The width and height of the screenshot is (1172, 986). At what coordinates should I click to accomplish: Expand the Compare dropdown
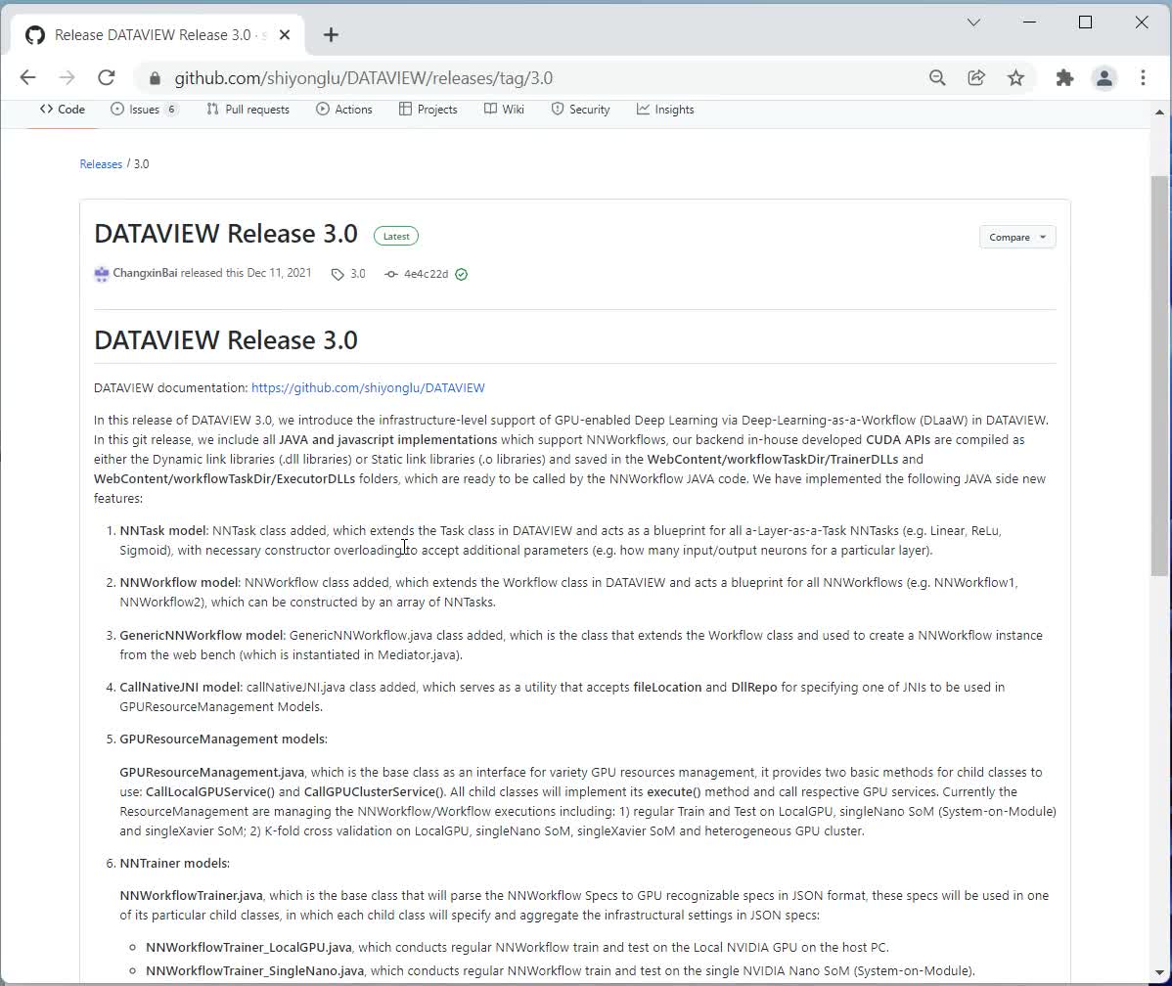click(x=1017, y=237)
